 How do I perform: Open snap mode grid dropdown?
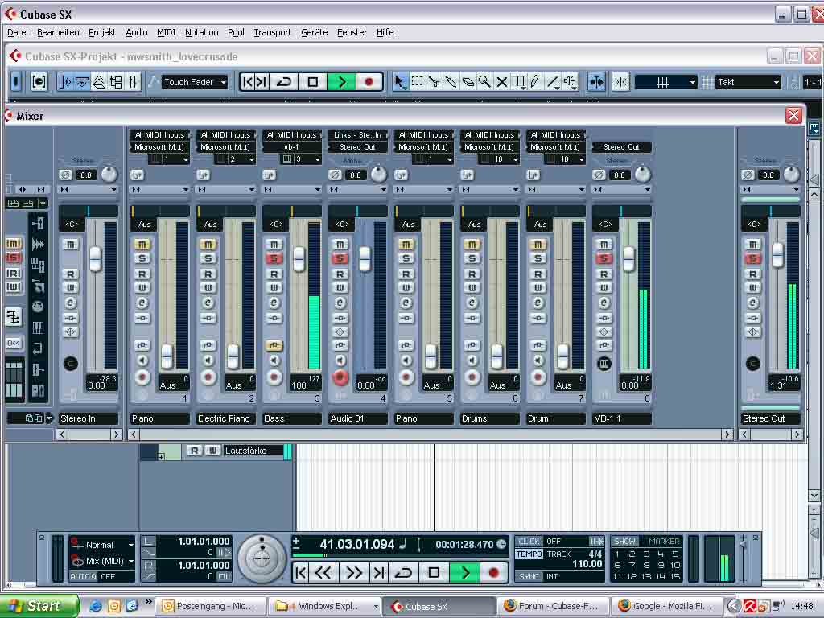point(665,82)
